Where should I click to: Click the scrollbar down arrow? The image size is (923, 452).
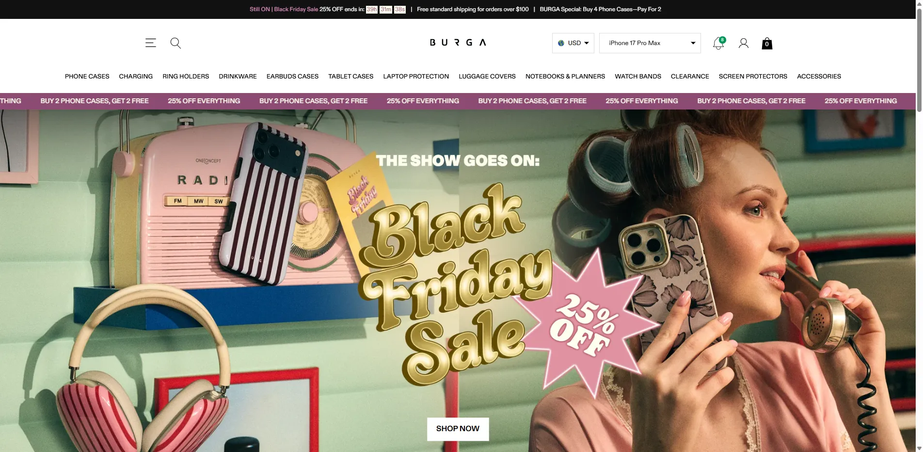[919, 448]
